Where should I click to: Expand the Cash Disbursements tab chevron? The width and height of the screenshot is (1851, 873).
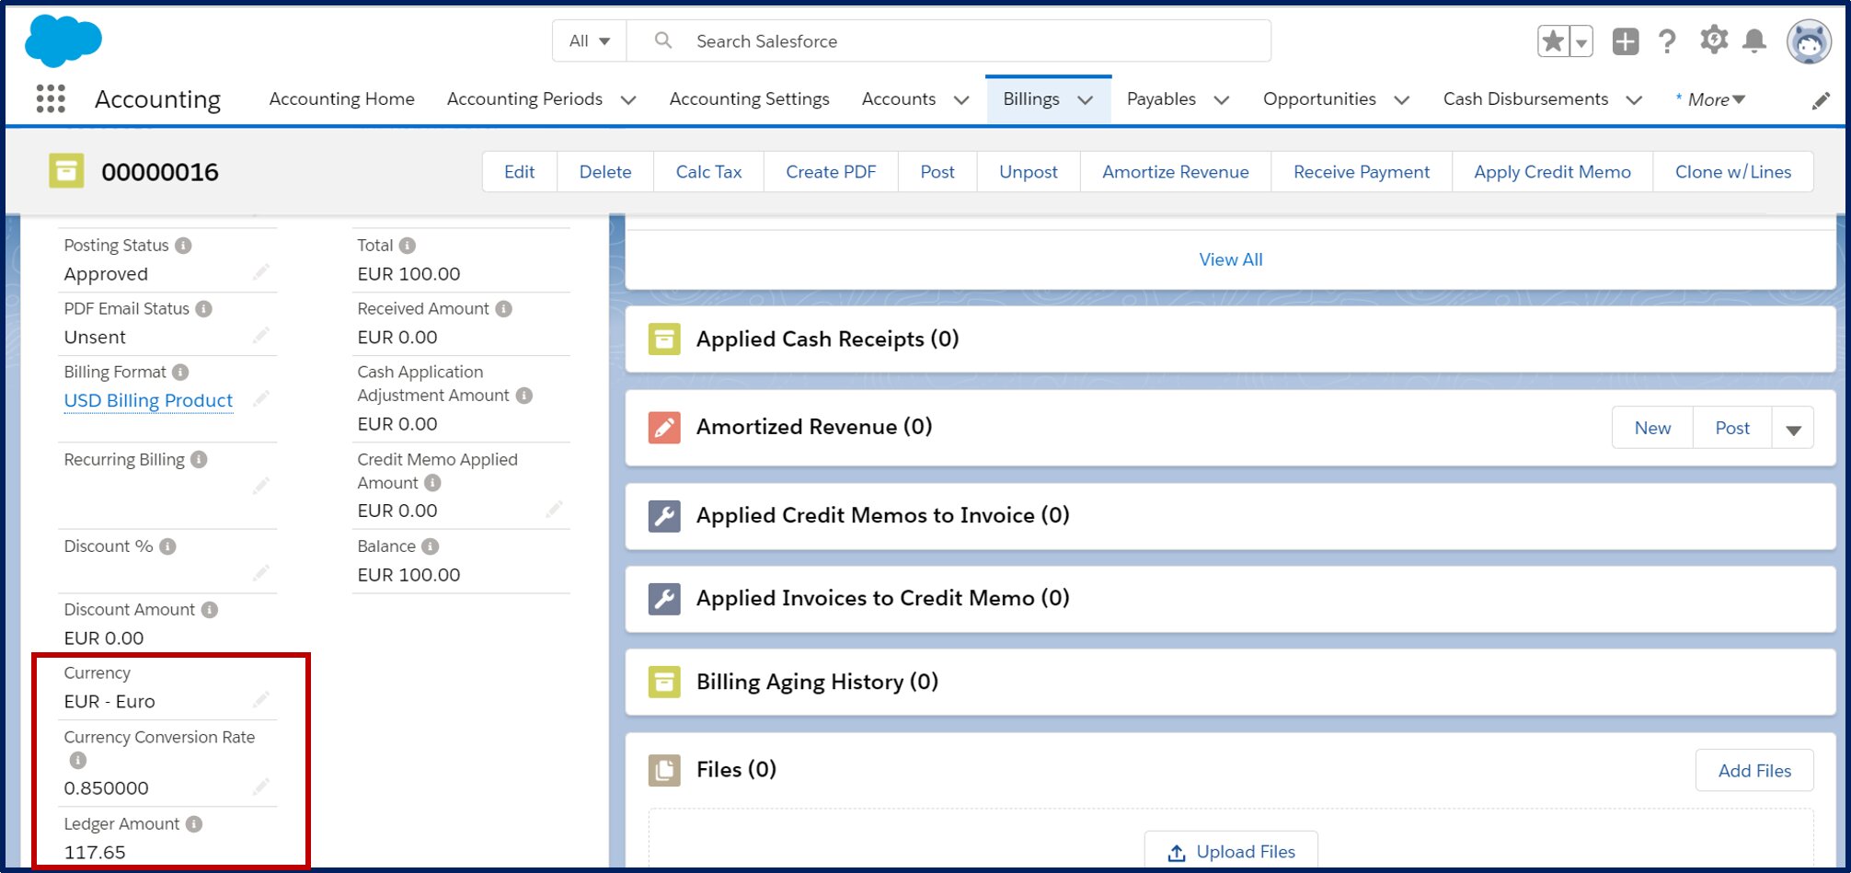pyautogui.click(x=1634, y=100)
